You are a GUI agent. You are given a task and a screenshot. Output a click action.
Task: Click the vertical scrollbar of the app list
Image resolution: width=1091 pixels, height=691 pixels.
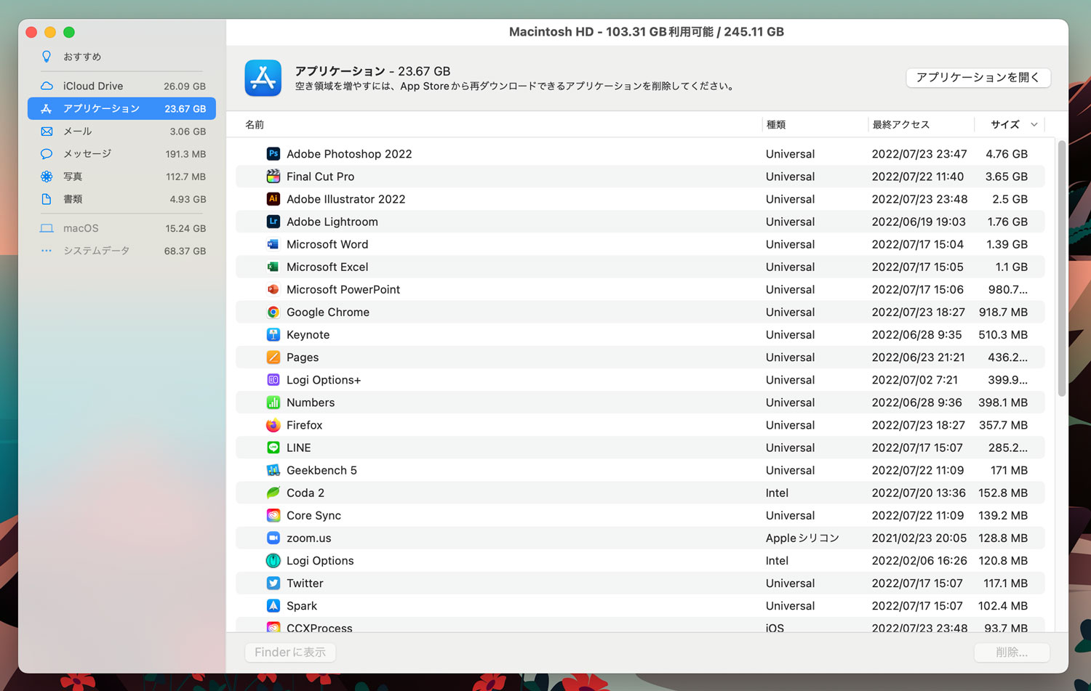pyautogui.click(x=1062, y=269)
